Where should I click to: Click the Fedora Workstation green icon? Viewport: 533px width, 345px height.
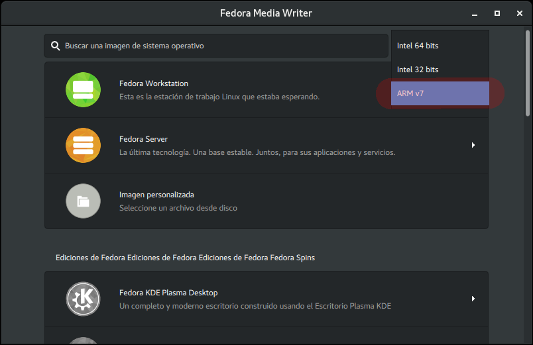tap(83, 89)
